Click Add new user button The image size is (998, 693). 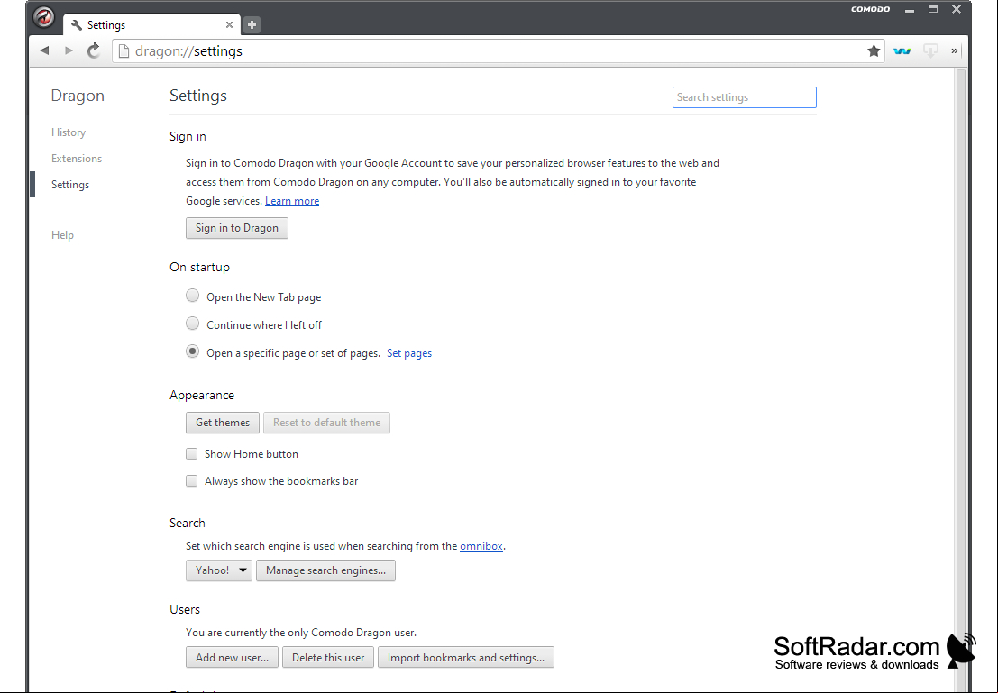[x=233, y=657]
